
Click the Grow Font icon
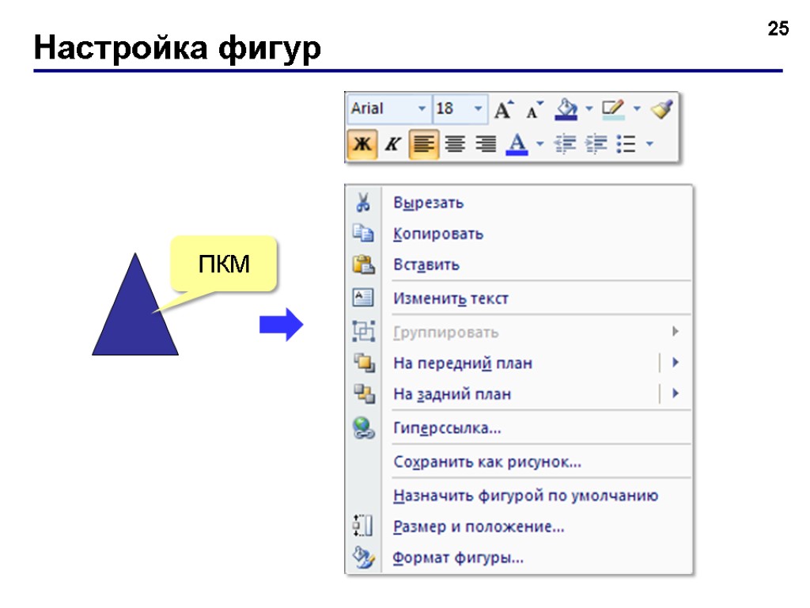pyautogui.click(x=504, y=109)
